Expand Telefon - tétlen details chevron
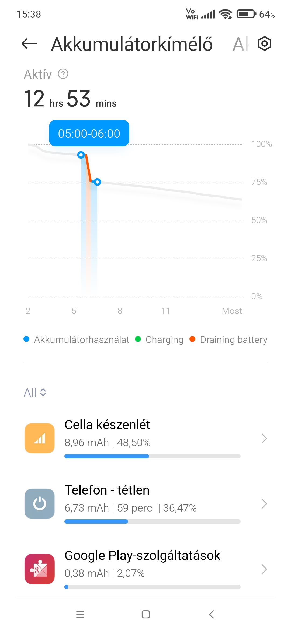291x632 pixels. (264, 504)
